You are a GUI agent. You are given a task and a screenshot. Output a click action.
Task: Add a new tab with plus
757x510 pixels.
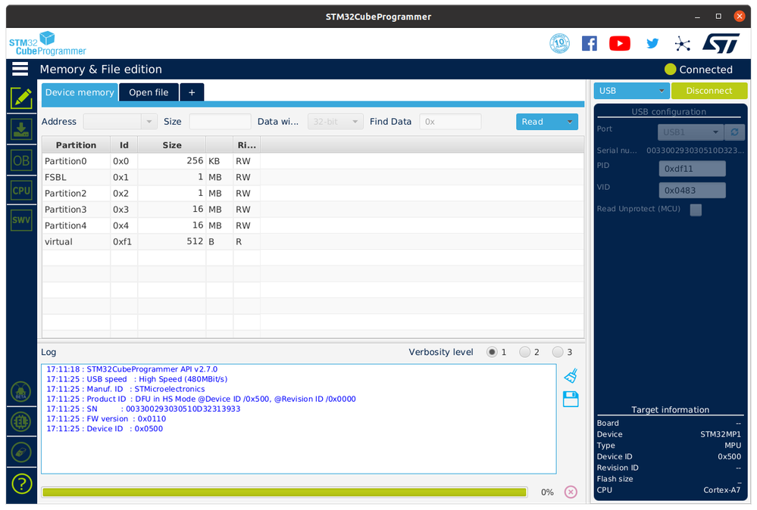click(x=192, y=92)
